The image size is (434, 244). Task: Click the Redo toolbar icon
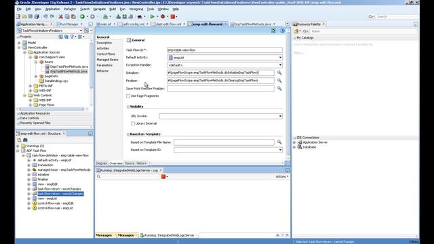[52, 16]
